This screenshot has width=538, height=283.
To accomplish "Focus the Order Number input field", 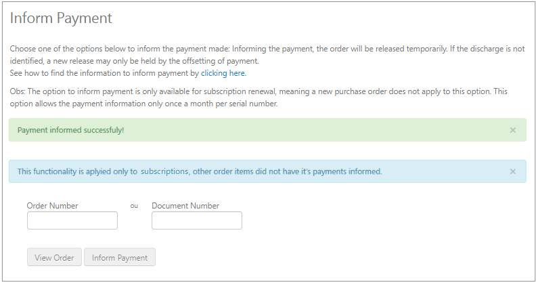I will pyautogui.click(x=72, y=220).
